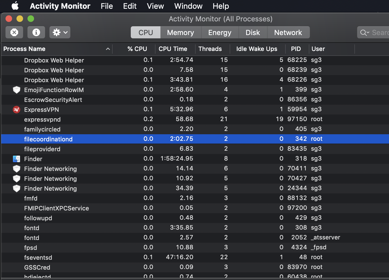Select Finder Networking with PID 70427

tap(195, 179)
